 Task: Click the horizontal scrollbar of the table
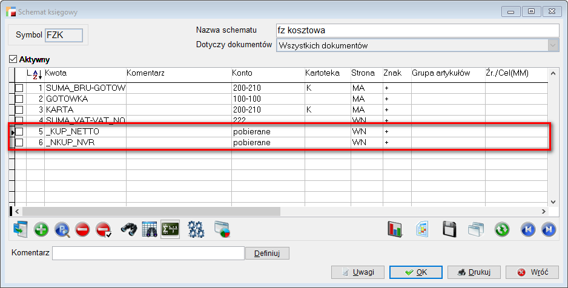coord(151,211)
